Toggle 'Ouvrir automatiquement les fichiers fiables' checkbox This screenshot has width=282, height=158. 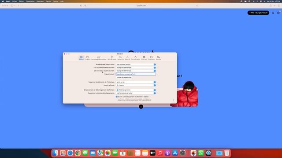[116, 97]
